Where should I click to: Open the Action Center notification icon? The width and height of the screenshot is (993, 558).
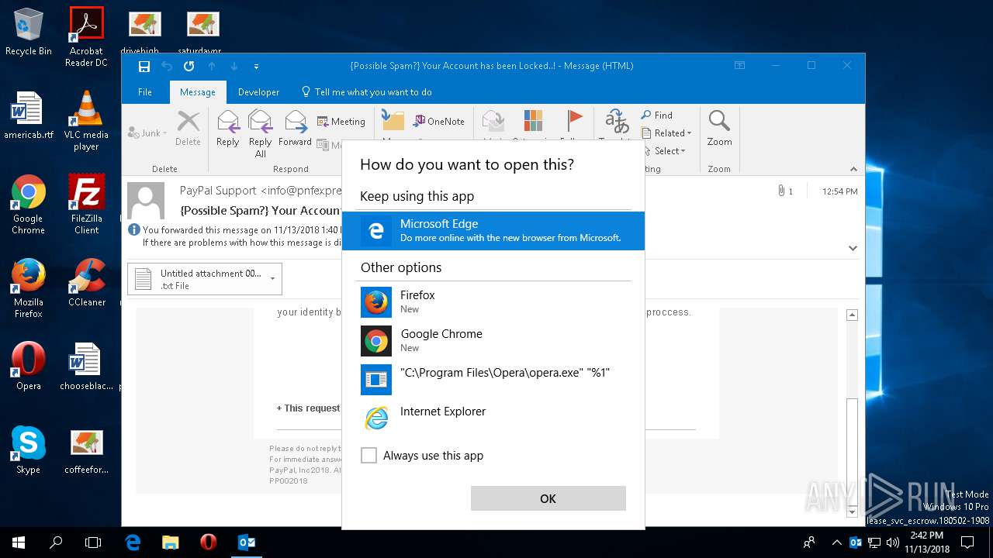tap(967, 542)
